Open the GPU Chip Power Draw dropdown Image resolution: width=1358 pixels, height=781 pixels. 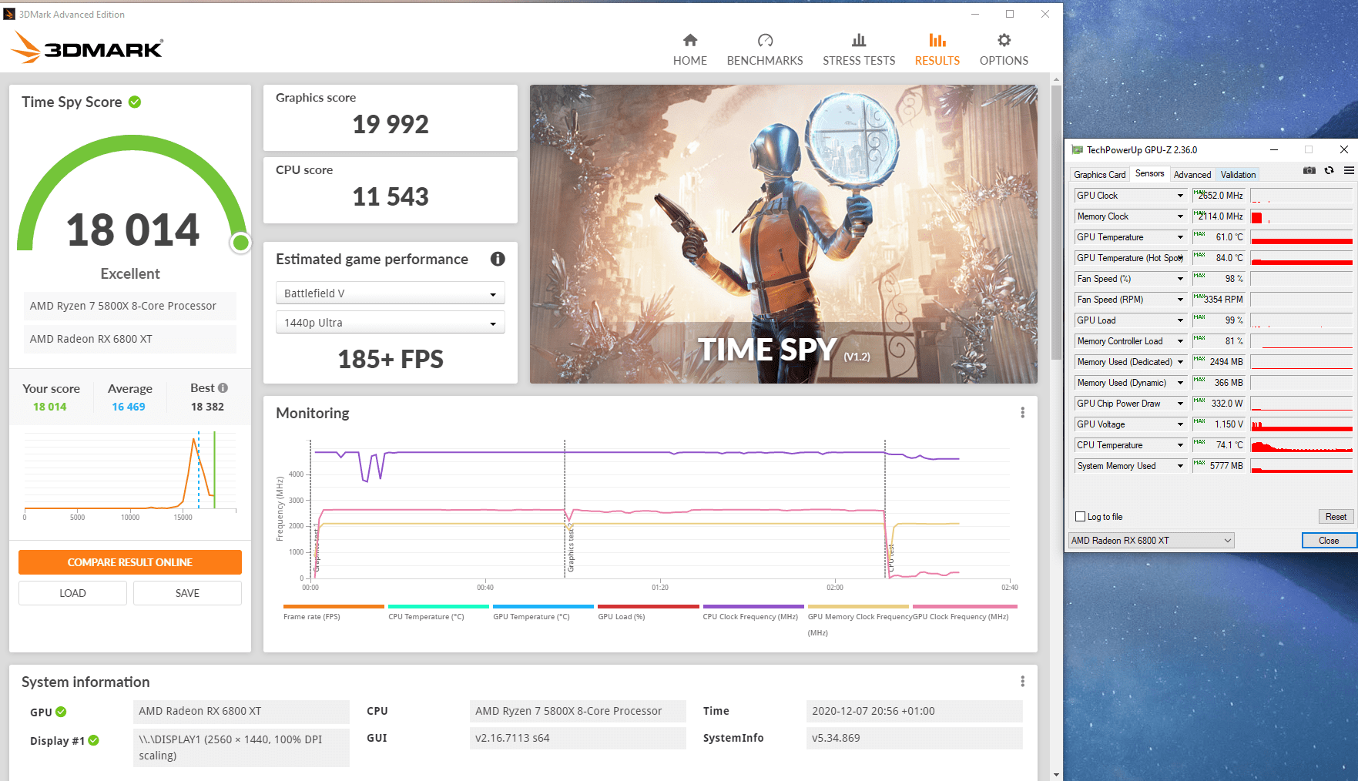click(1180, 404)
